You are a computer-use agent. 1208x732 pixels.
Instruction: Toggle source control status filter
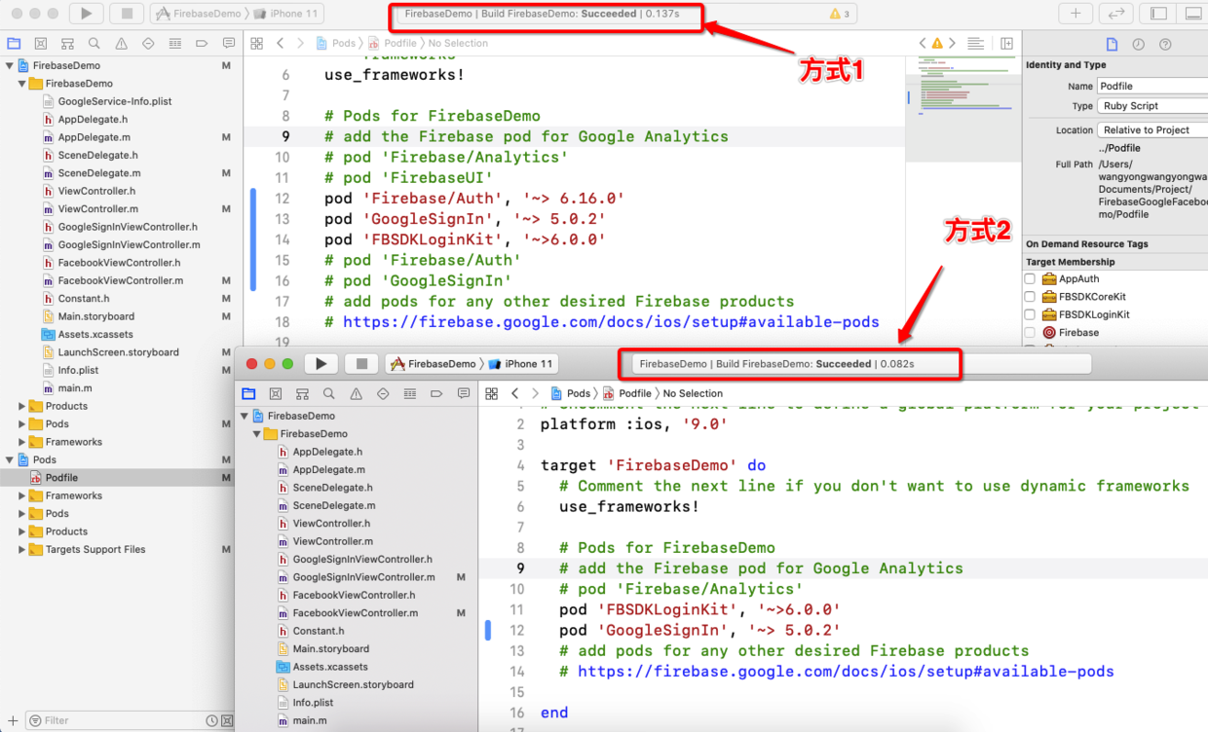(225, 720)
